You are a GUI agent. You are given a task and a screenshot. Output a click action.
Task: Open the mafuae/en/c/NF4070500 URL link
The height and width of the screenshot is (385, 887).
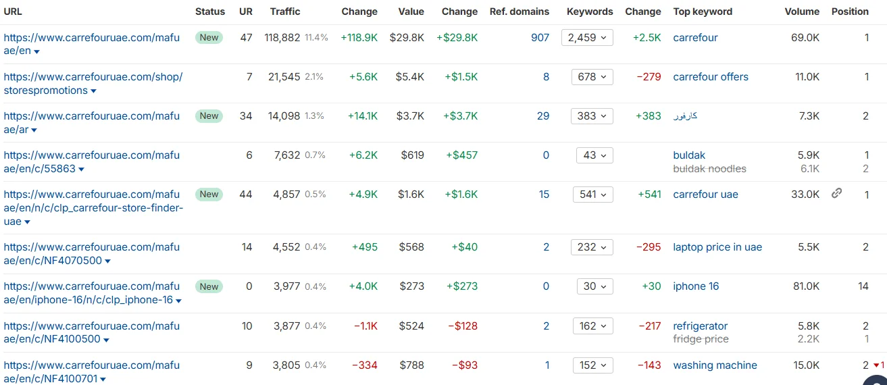point(91,253)
